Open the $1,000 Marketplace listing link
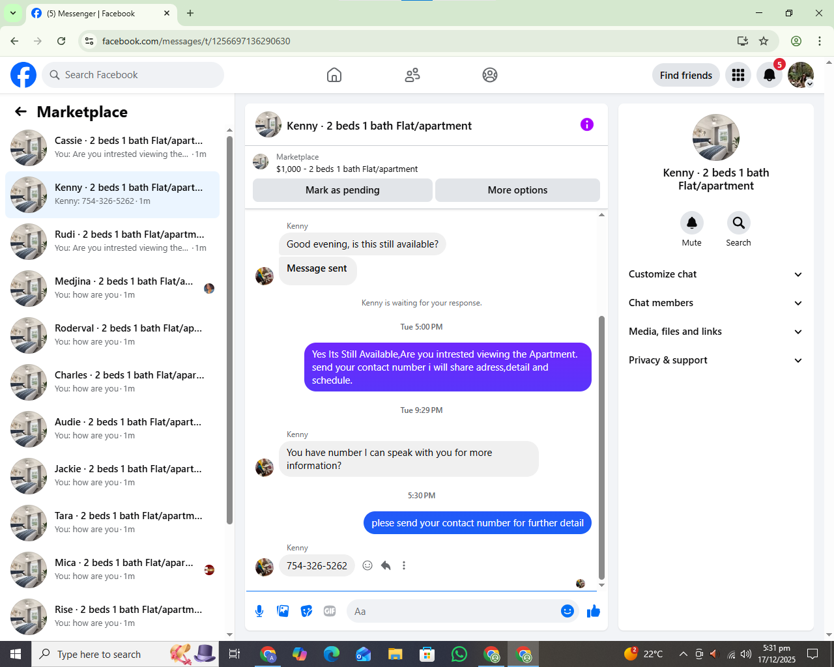This screenshot has height=667, width=834. (347, 169)
